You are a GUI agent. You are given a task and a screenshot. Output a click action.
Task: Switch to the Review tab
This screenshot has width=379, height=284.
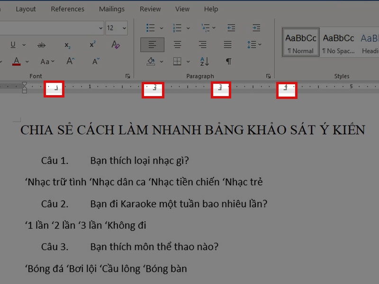click(x=150, y=9)
